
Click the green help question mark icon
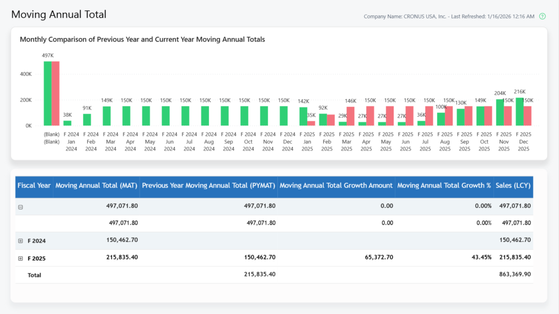pyautogui.click(x=542, y=16)
